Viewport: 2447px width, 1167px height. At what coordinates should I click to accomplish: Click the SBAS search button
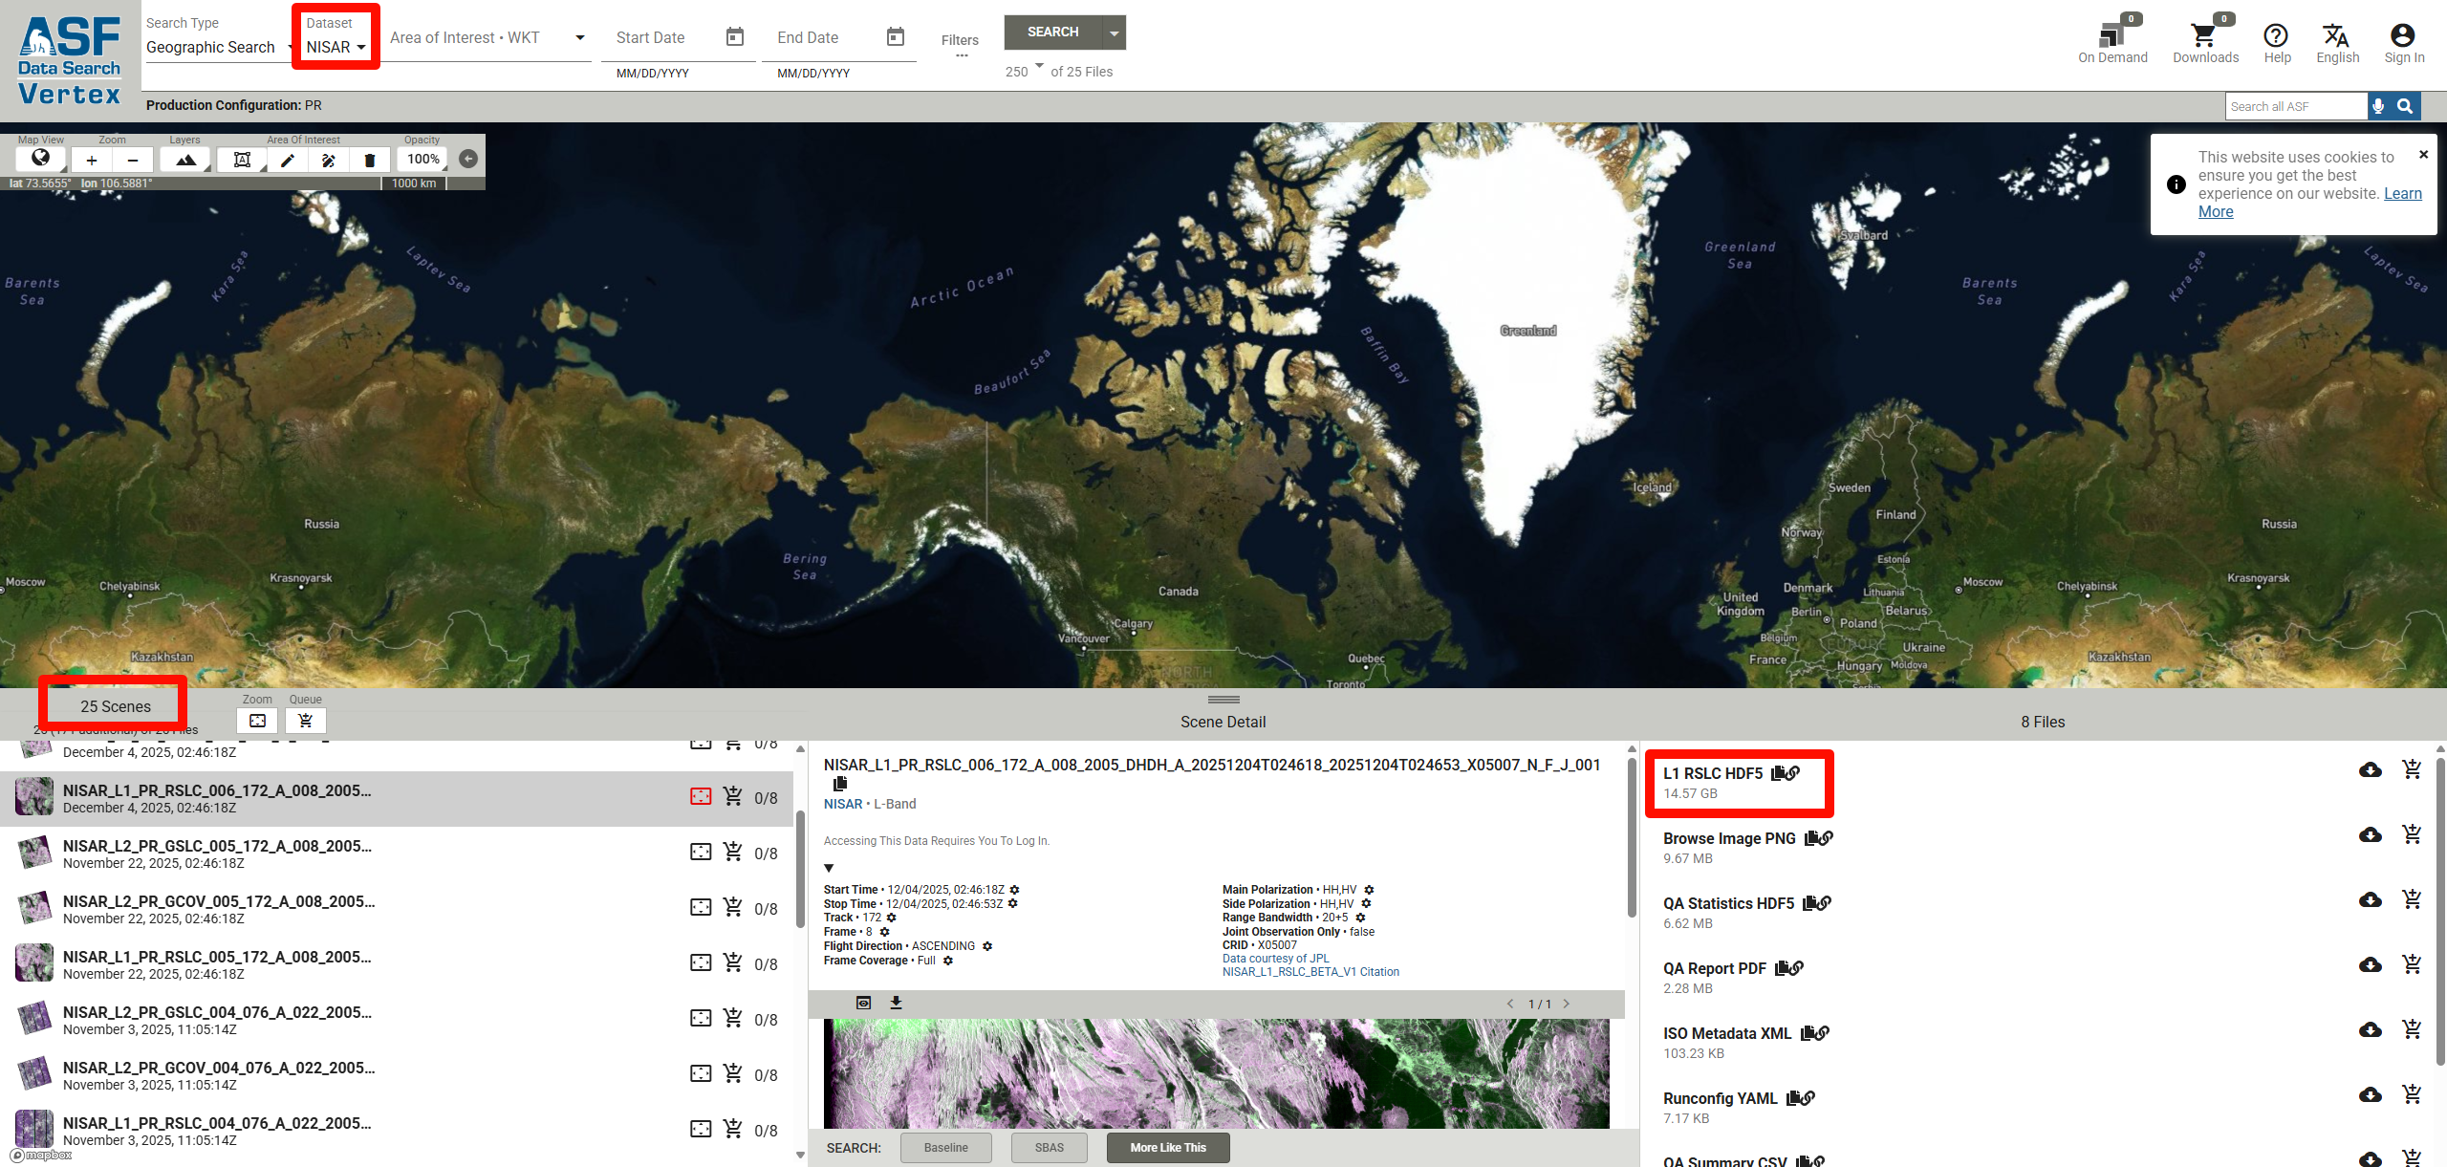1049,1148
